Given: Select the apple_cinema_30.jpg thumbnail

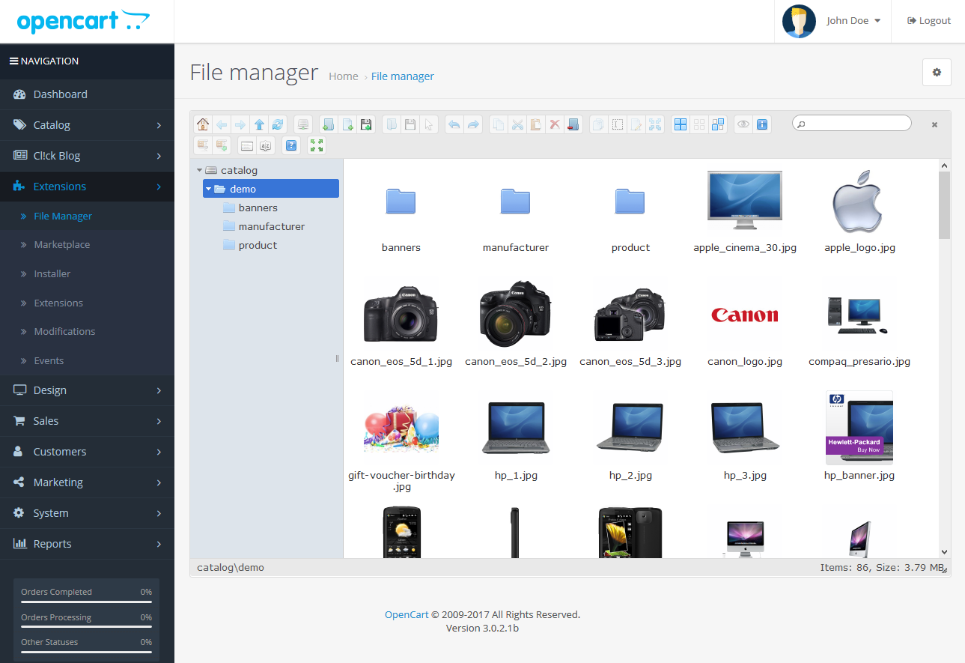Looking at the screenshot, I should (745, 200).
